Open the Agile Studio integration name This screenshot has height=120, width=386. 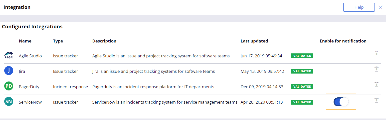click(x=30, y=56)
